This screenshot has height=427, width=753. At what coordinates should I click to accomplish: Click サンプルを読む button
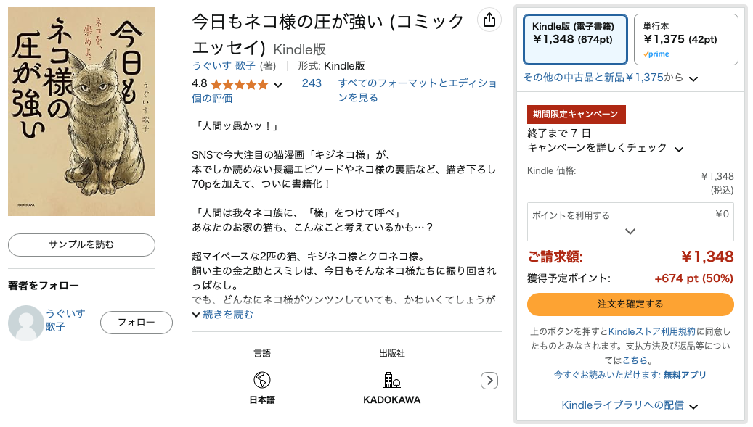81,245
